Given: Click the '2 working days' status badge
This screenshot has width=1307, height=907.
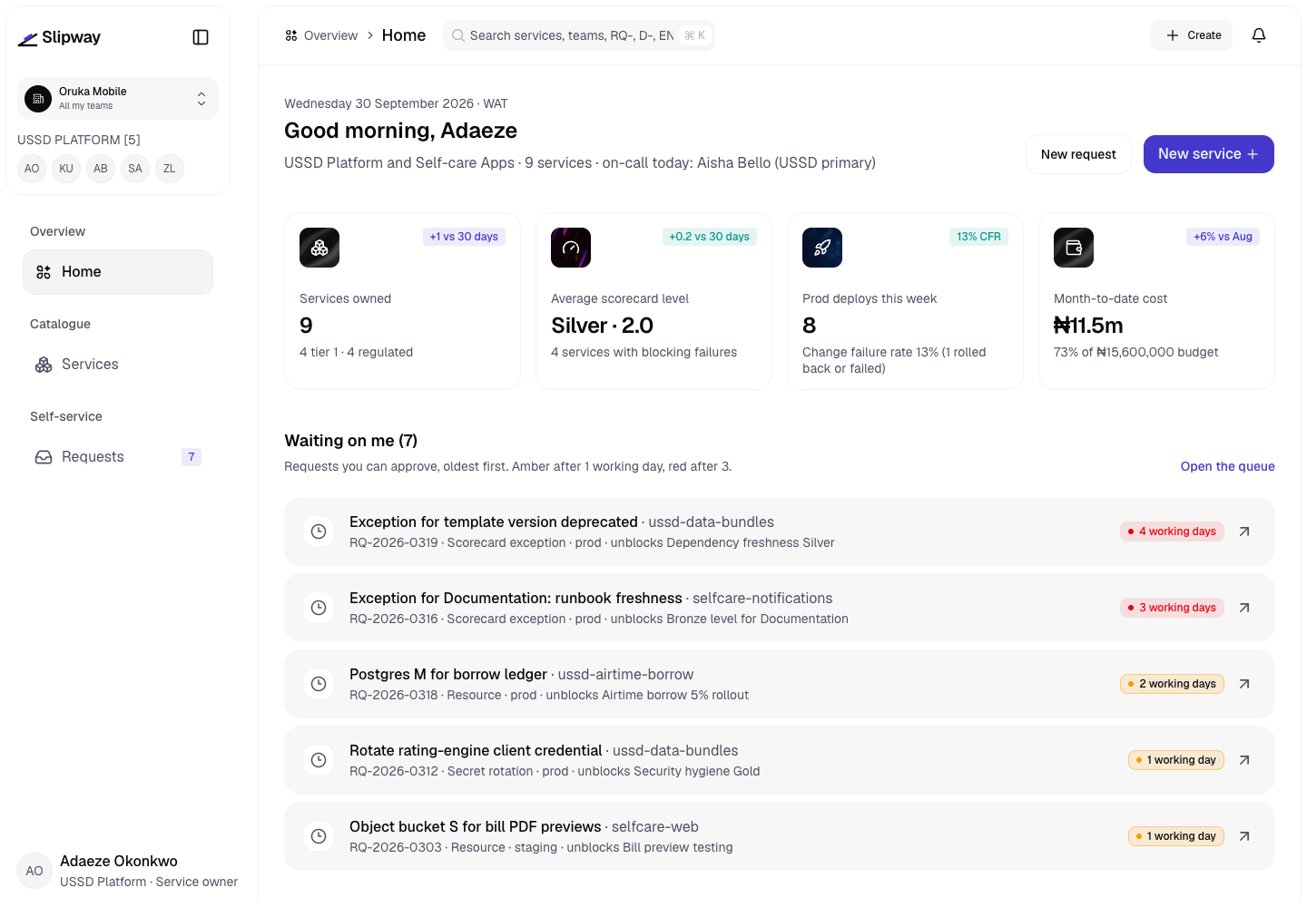Looking at the screenshot, I should (1172, 684).
